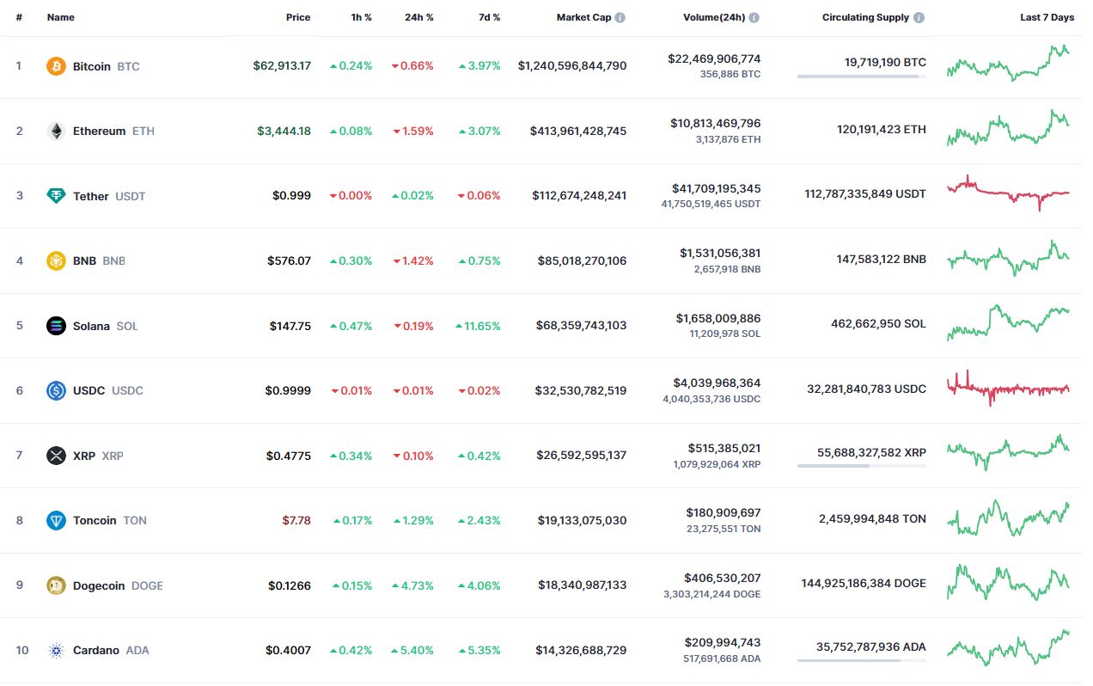The image size is (1093, 686).
Task: Sort table by Name column header
Action: [x=61, y=17]
